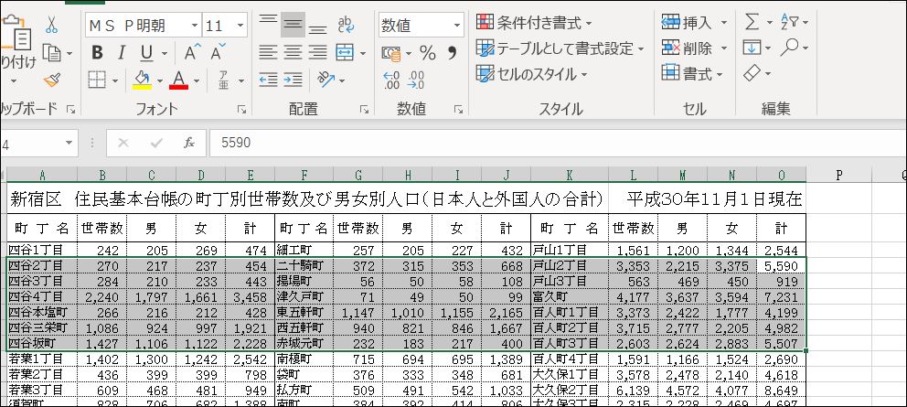
Task: Click the AutoSum sigma icon
Action: coord(752,23)
